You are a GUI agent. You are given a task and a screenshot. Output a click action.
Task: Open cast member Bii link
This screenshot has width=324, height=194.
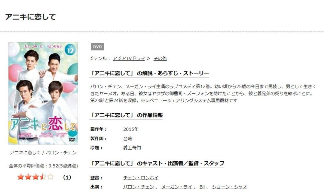(x=202, y=187)
